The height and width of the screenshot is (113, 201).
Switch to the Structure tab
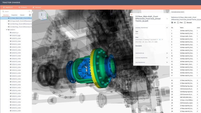pos(6,15)
